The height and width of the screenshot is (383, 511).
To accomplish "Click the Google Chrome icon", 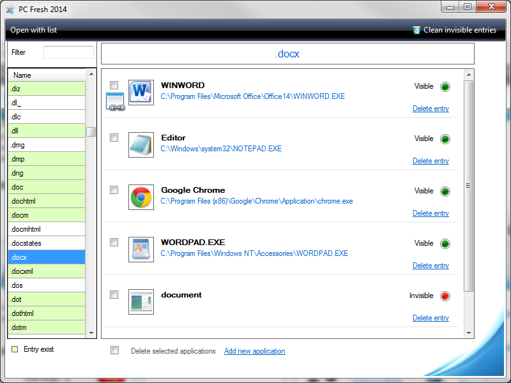I will [x=141, y=197].
